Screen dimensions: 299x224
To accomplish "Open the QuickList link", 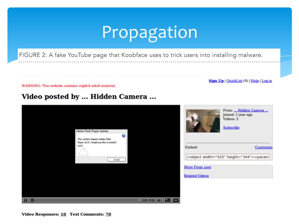I will pos(234,81).
